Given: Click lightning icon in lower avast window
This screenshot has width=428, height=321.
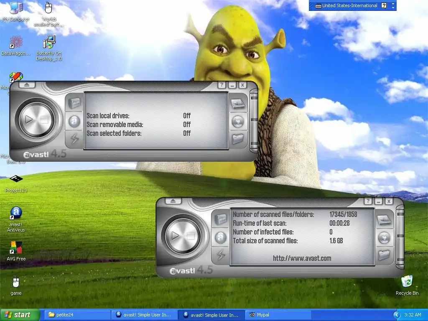Looking at the screenshot, I should click(x=221, y=255).
